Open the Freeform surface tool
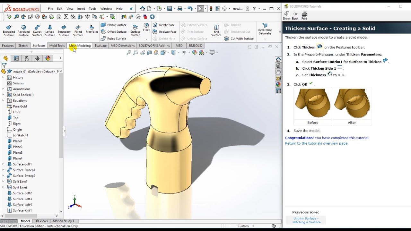This screenshot has width=411, height=231. (92, 29)
